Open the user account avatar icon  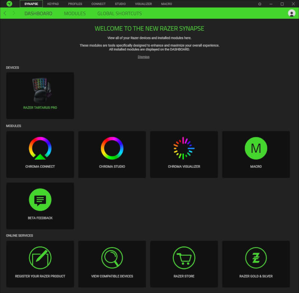(x=292, y=13)
